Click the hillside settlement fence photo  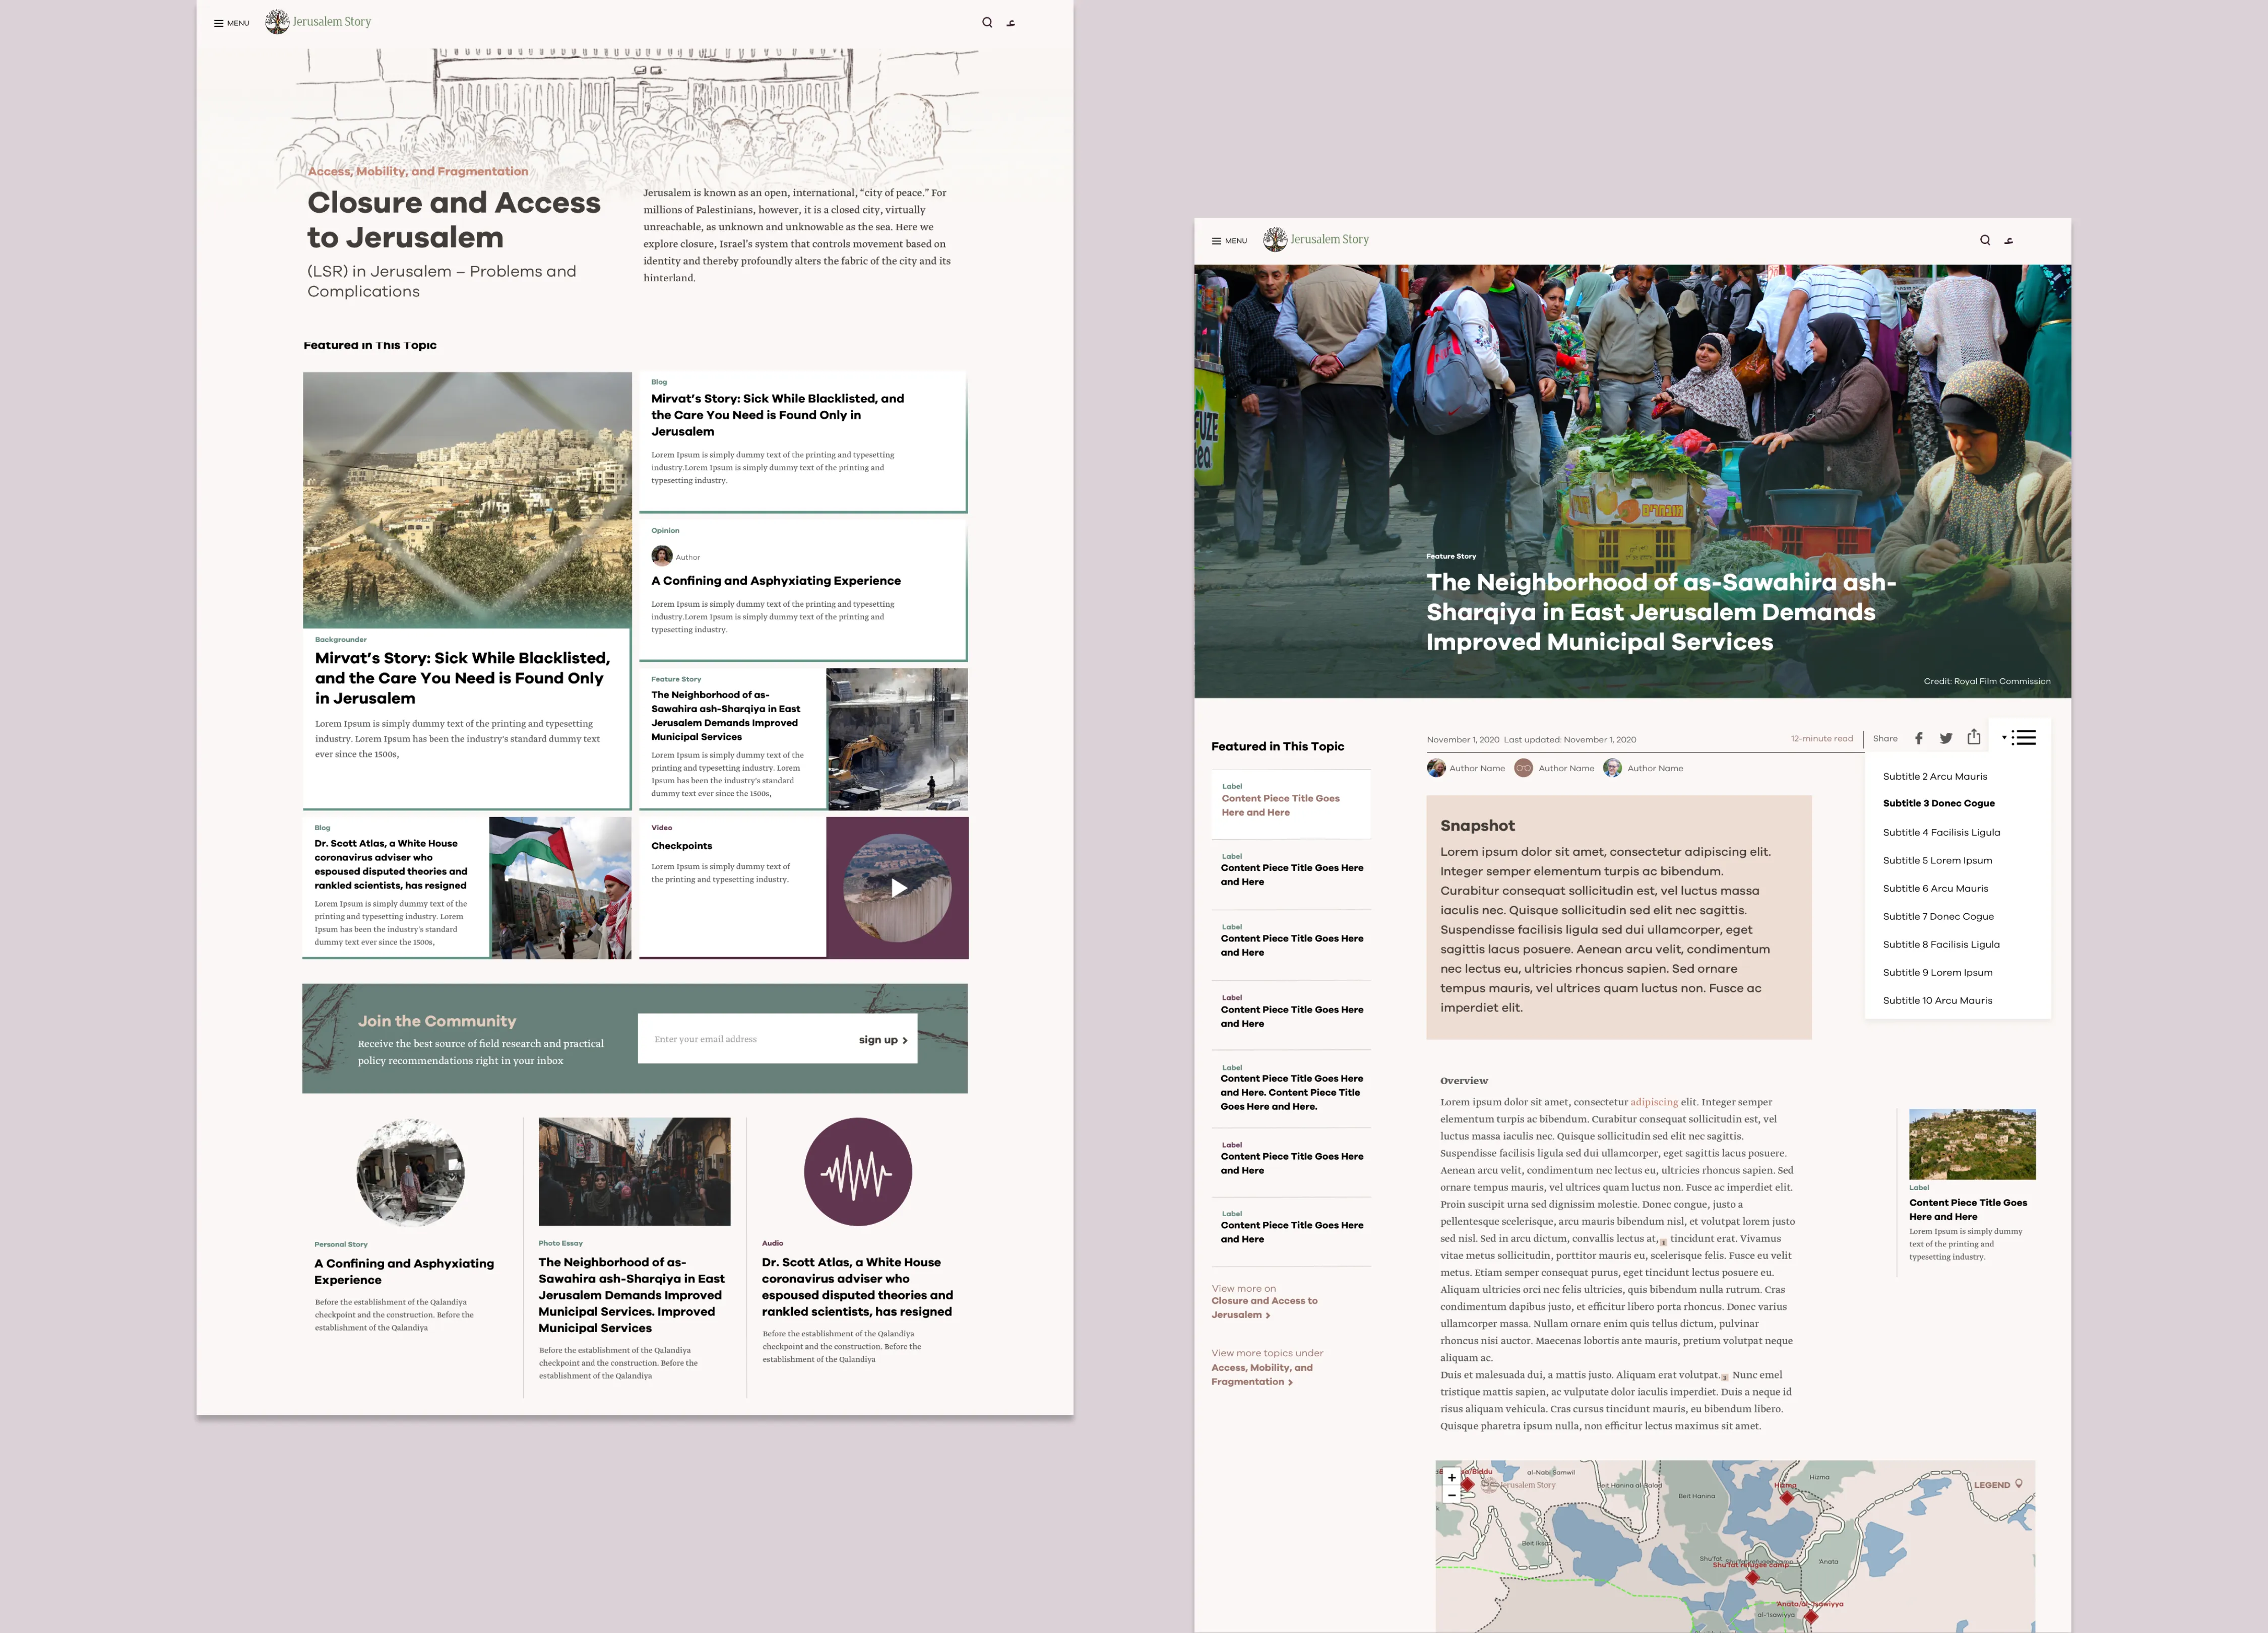[x=467, y=500]
